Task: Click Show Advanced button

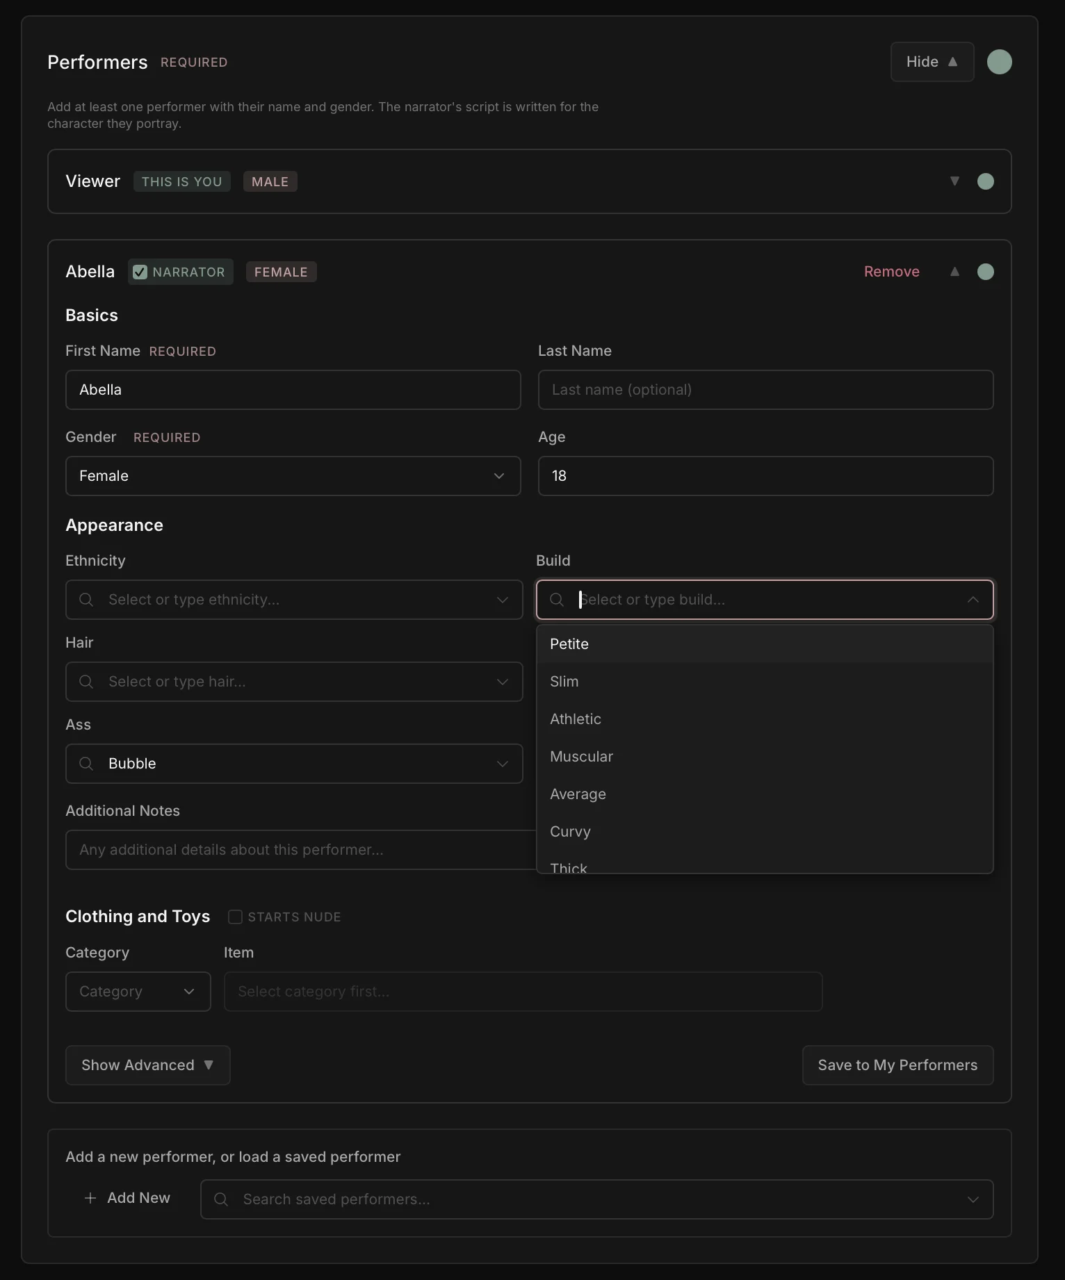Action: pos(147,1065)
